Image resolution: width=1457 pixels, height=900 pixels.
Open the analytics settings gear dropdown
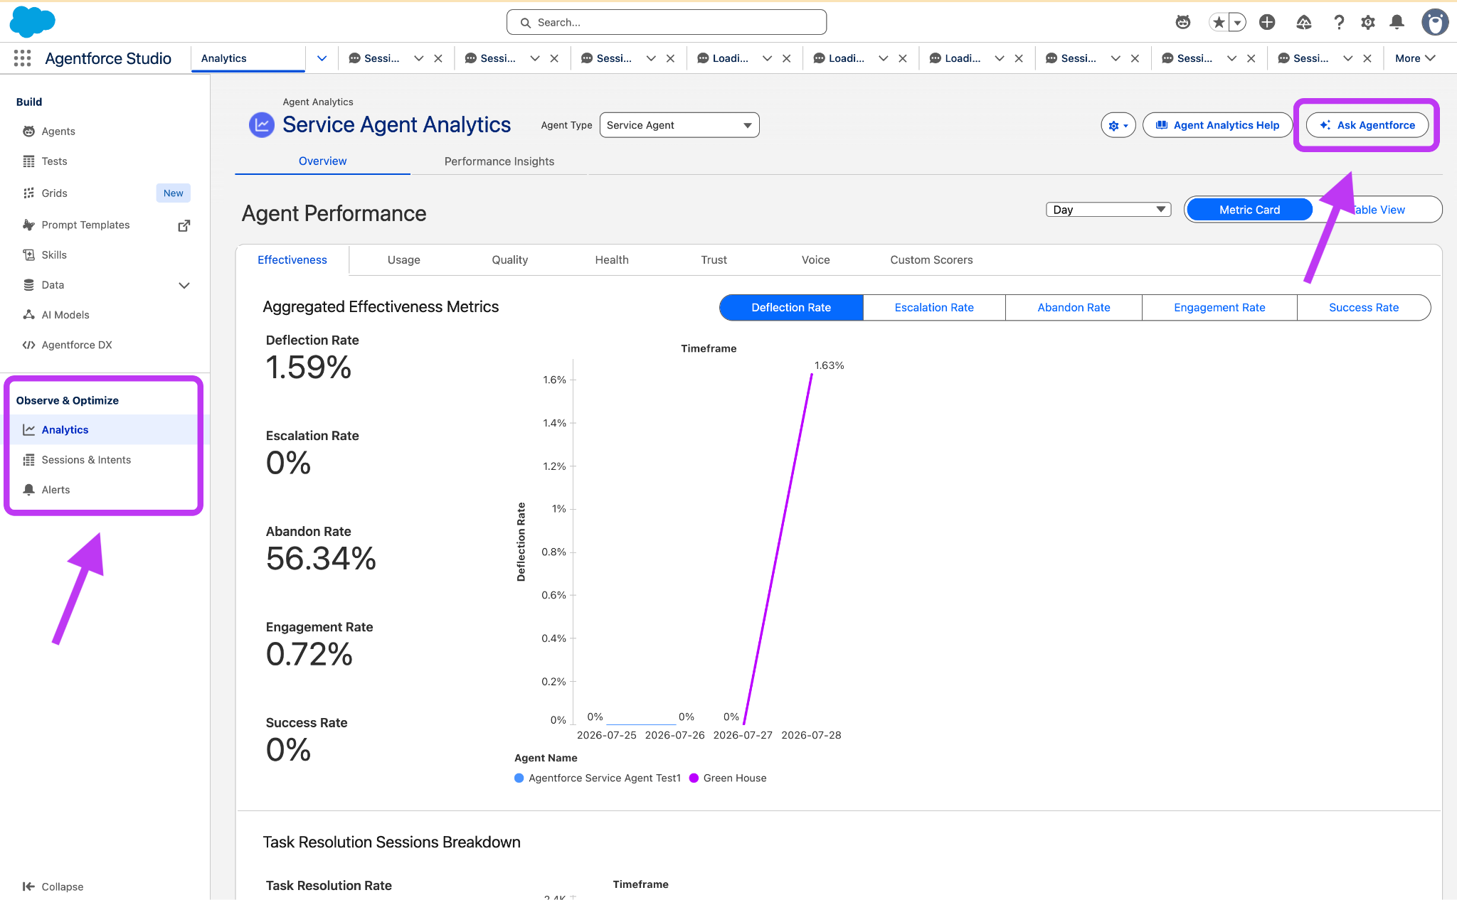[x=1118, y=126]
